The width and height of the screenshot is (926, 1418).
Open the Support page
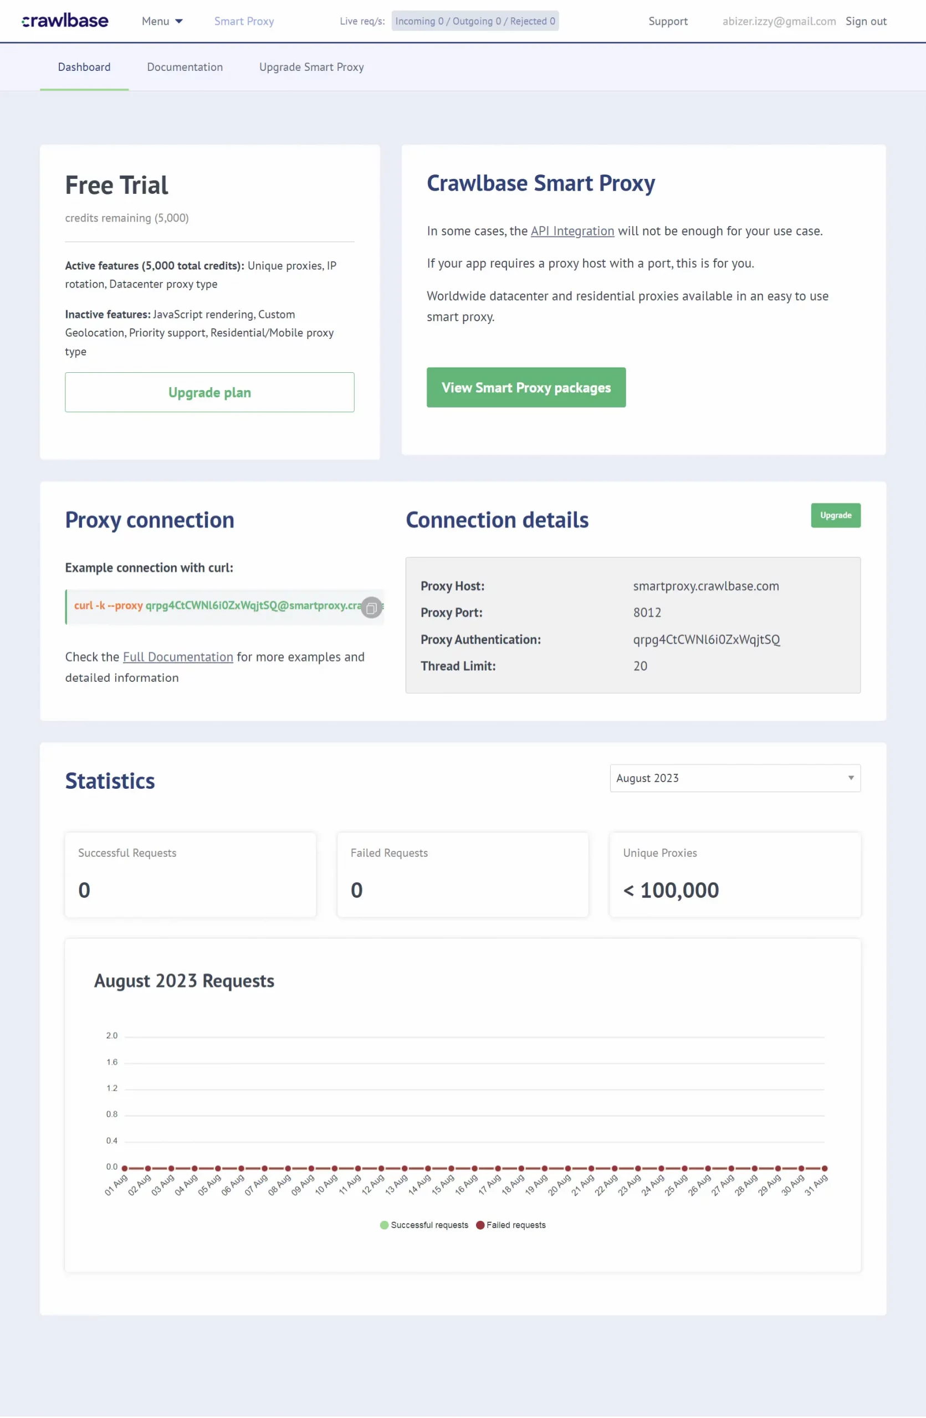[x=667, y=21]
